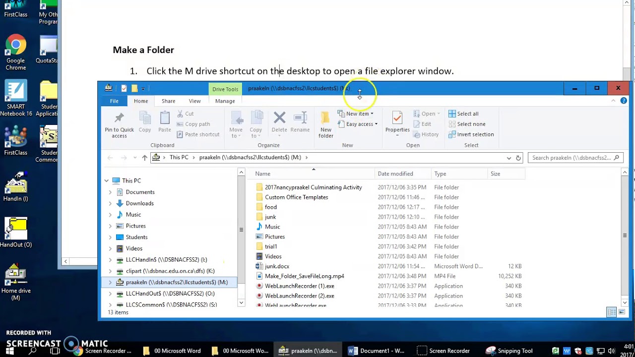This screenshot has width=635, height=357.
Task: Open Google Chrome desktop shortcut
Action: pos(16,53)
